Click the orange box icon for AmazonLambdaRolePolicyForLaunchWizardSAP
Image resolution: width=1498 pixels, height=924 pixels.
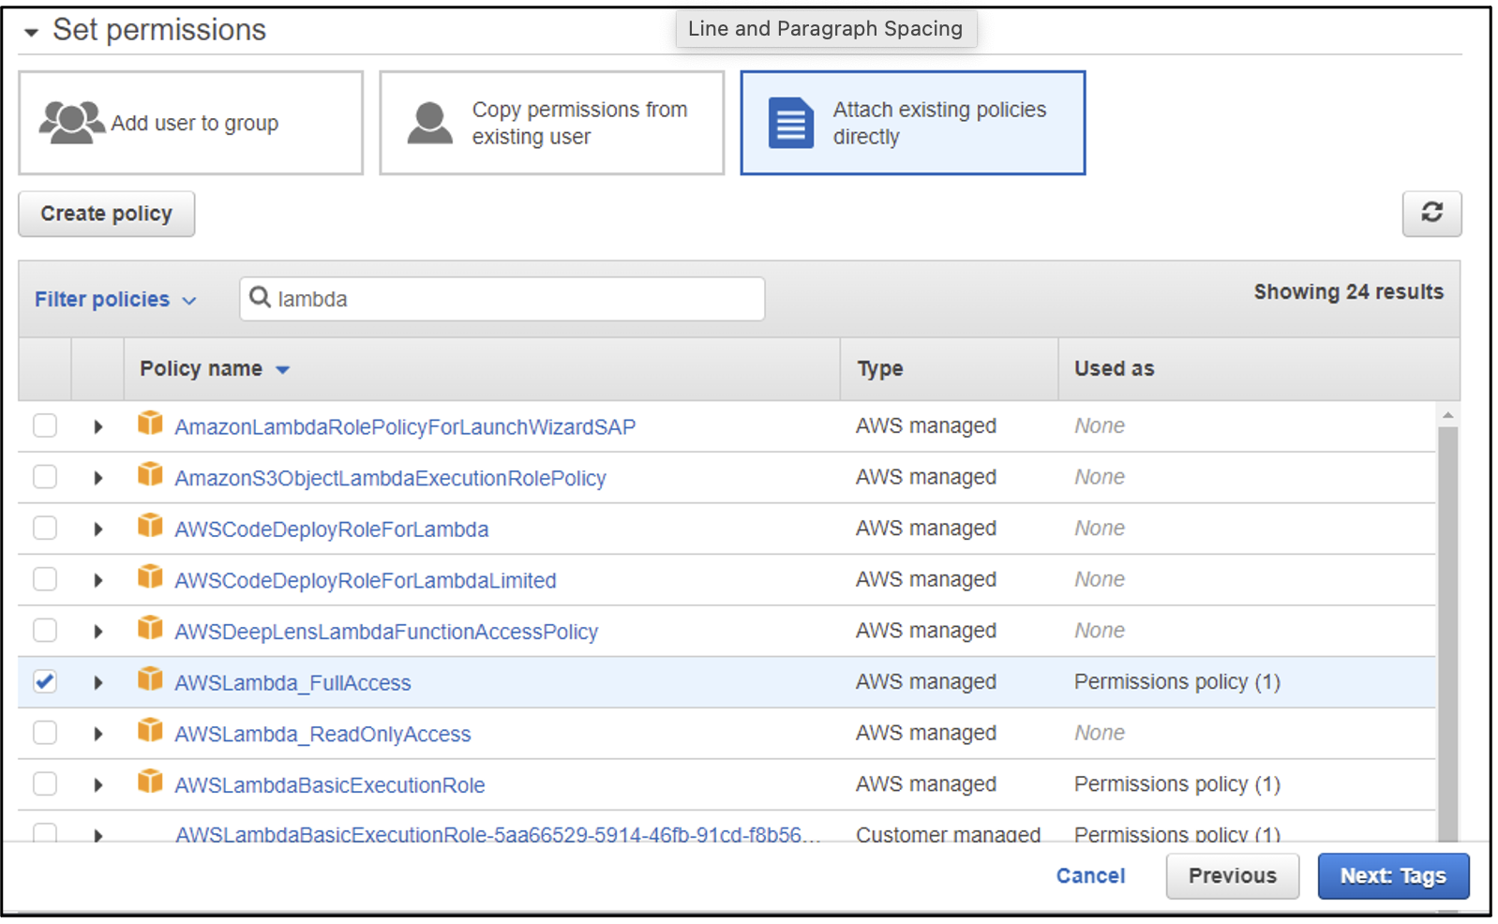click(150, 423)
